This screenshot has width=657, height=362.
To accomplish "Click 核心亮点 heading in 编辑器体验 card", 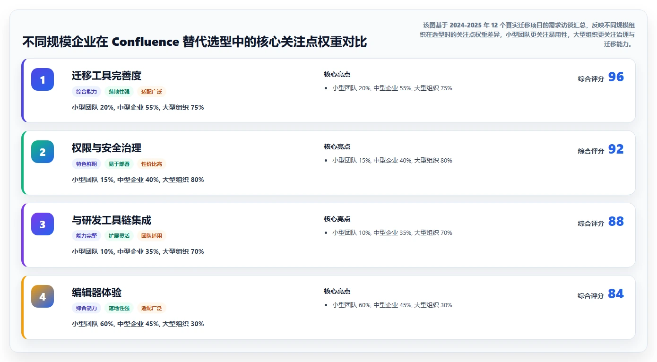I will coord(337,291).
